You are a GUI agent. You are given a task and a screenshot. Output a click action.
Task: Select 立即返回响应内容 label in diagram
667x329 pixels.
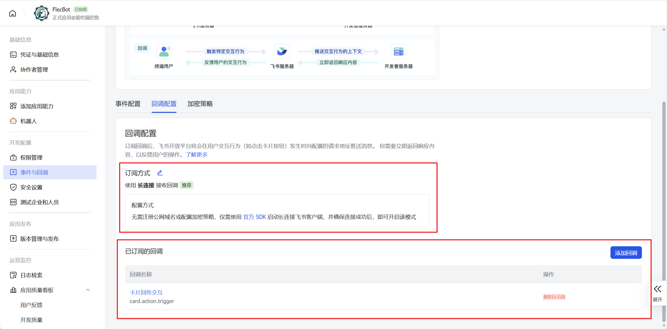point(338,62)
